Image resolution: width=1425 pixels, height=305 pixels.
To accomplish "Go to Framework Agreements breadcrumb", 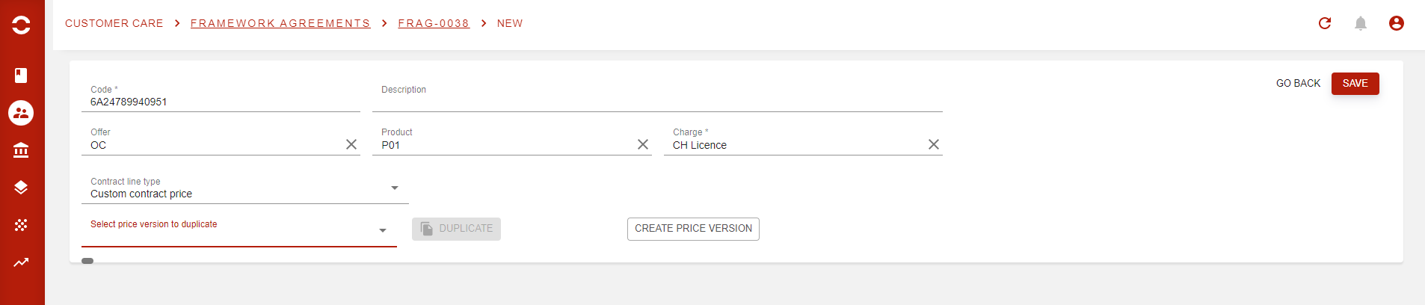I will point(280,23).
